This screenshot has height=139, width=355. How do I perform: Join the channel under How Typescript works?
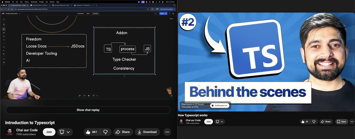209,122
